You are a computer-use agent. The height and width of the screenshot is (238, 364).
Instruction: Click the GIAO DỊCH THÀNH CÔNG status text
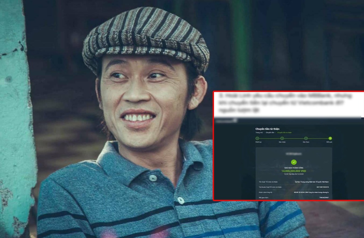294,168
